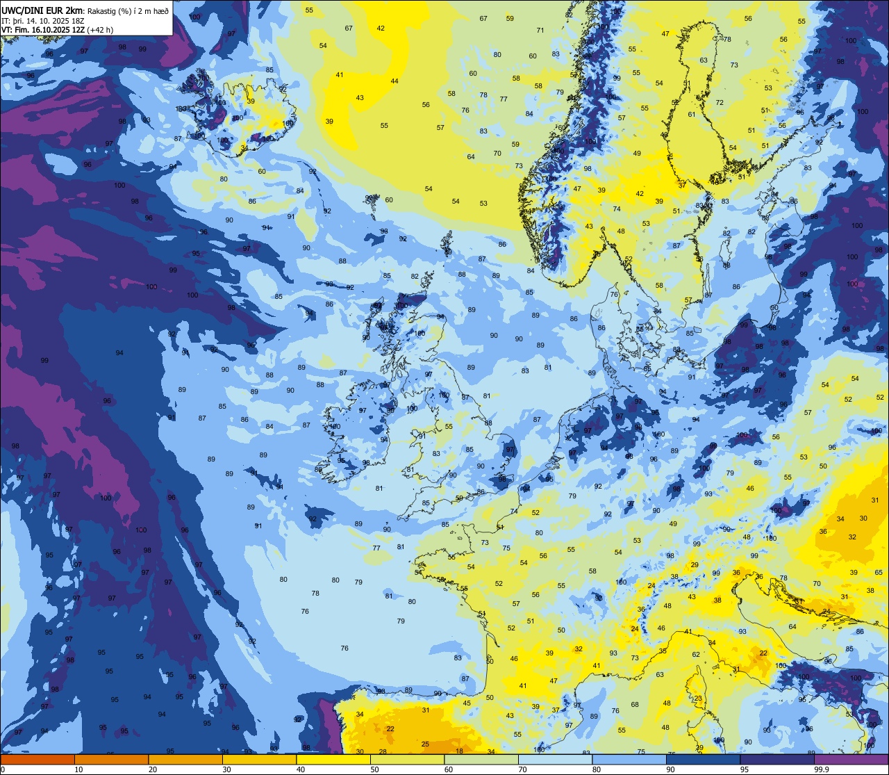The width and height of the screenshot is (889, 775).
Task: Click the legend scale label 20
Action: click(153, 769)
